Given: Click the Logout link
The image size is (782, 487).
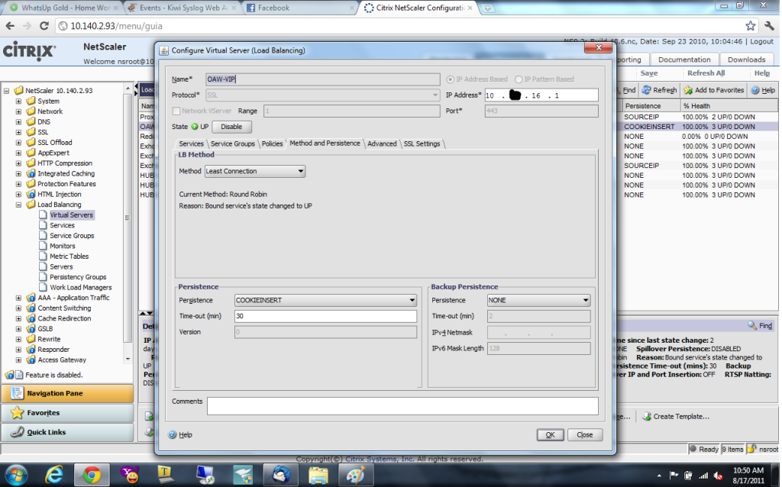Looking at the screenshot, I should pyautogui.click(x=762, y=41).
